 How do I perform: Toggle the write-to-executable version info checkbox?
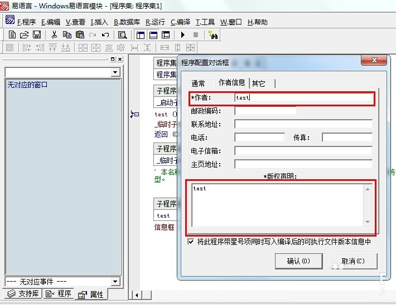(x=191, y=242)
